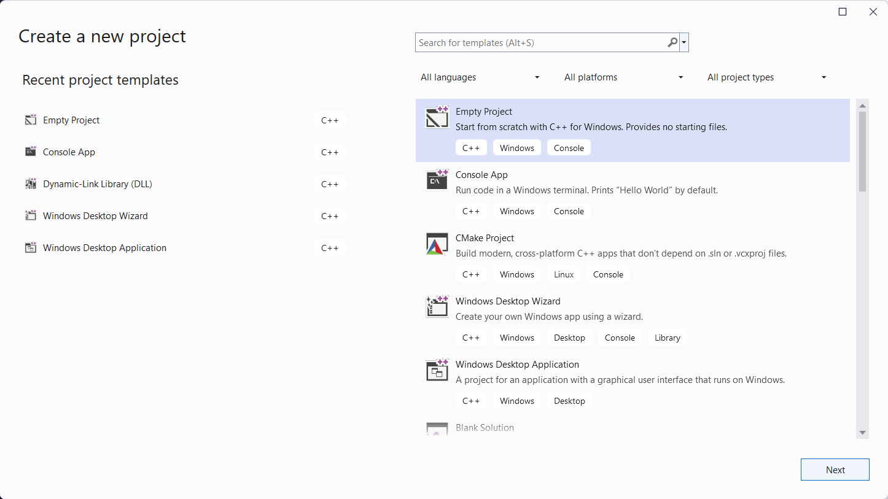Click the Console App template icon
The width and height of the screenshot is (888, 499).
point(437,180)
